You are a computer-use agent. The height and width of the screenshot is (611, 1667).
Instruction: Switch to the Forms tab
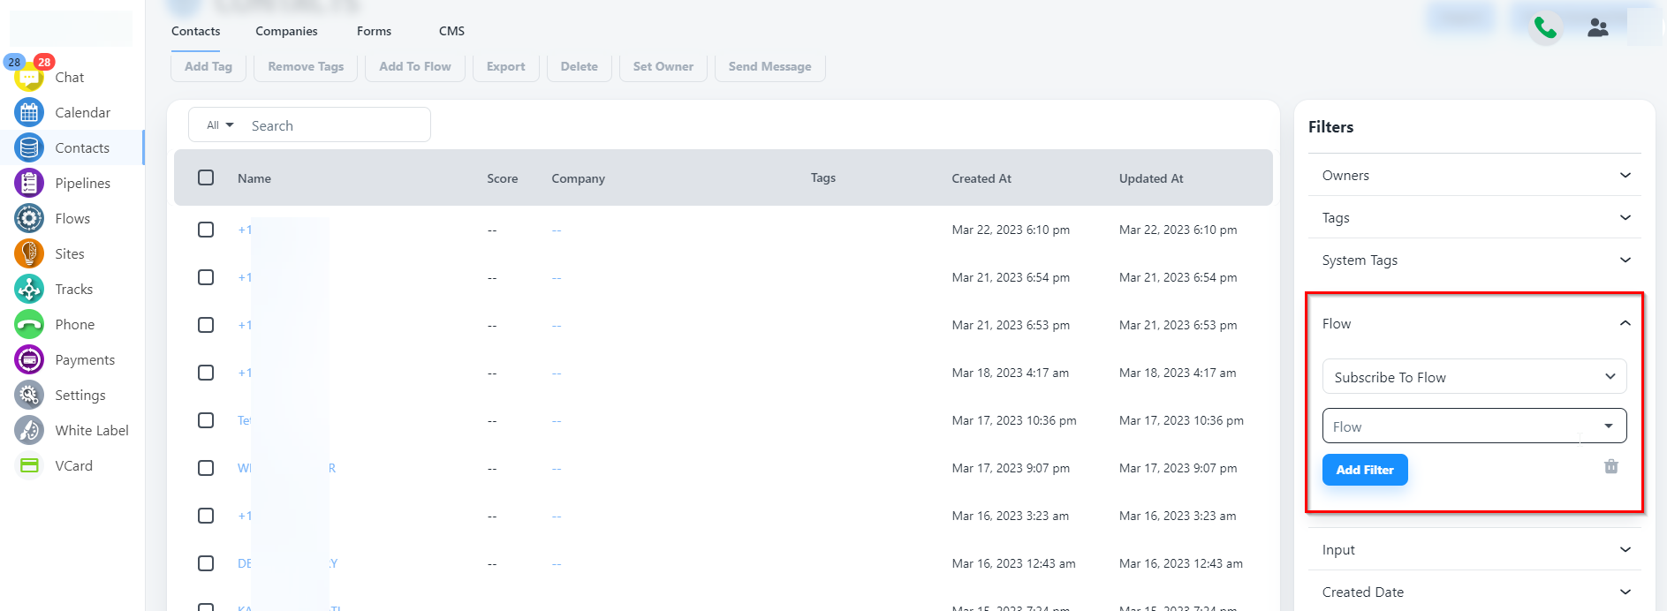(x=374, y=31)
